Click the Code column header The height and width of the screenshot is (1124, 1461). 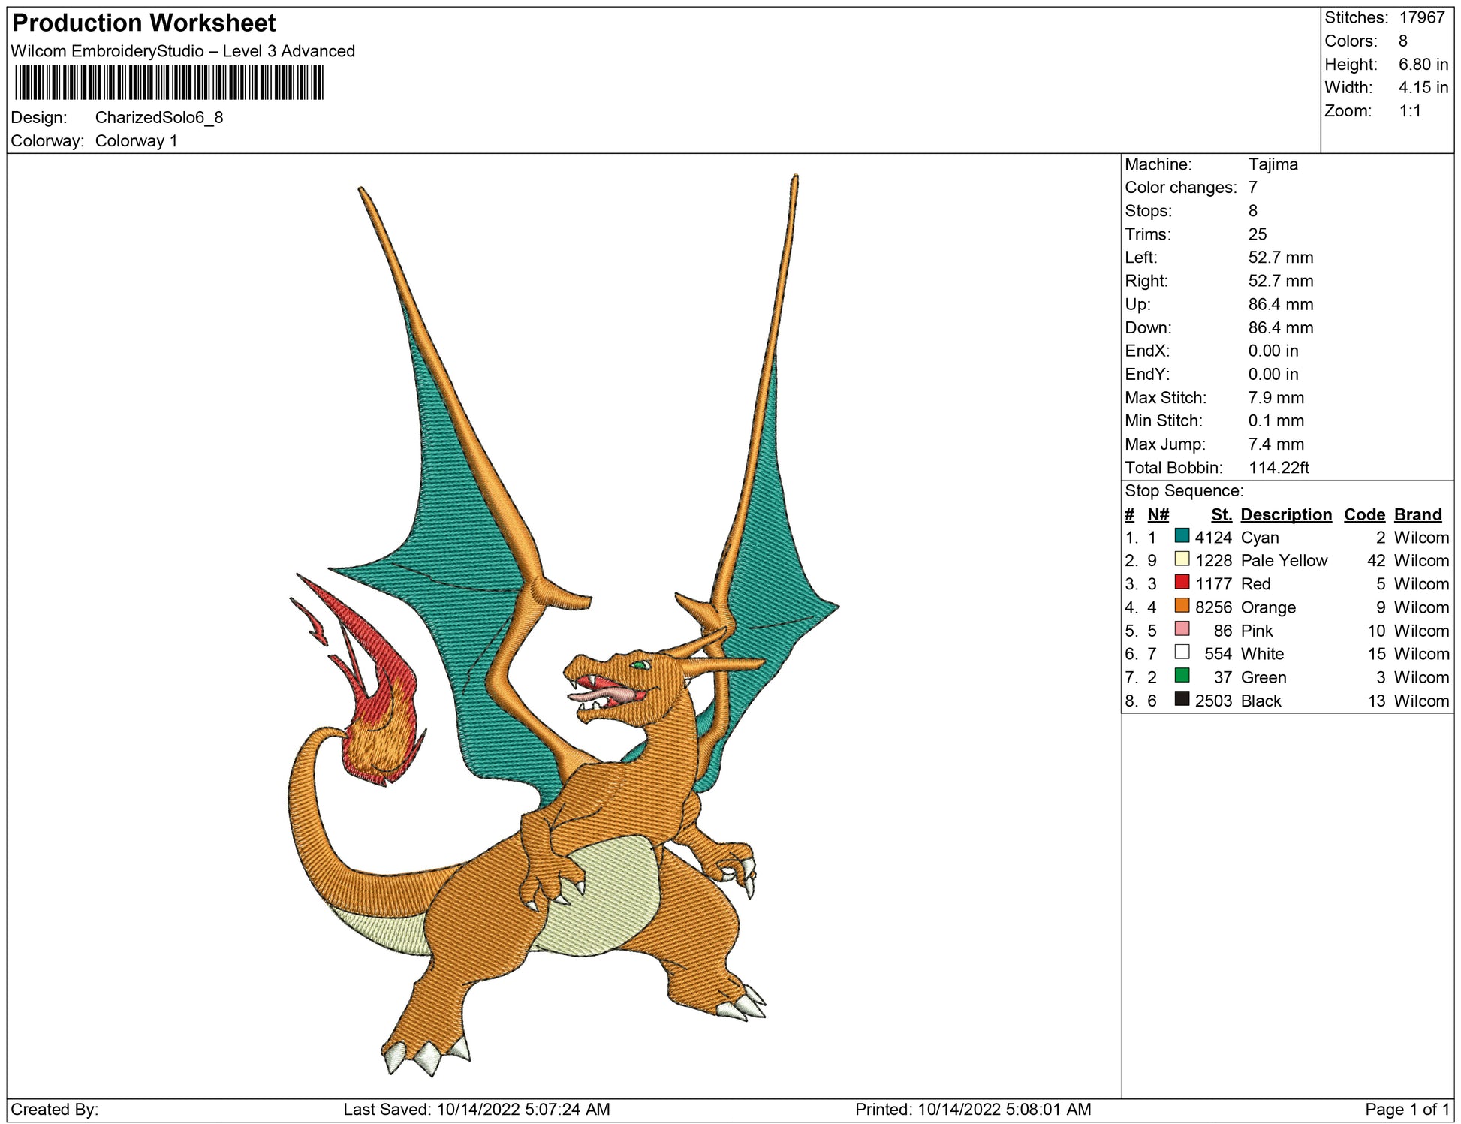(1363, 514)
